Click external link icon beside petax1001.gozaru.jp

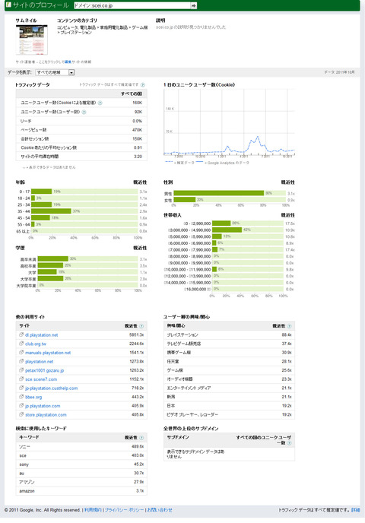pyautogui.click(x=21, y=370)
